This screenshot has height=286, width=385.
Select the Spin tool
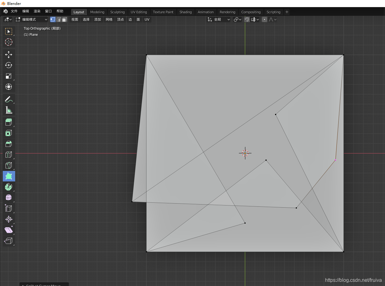point(9,187)
